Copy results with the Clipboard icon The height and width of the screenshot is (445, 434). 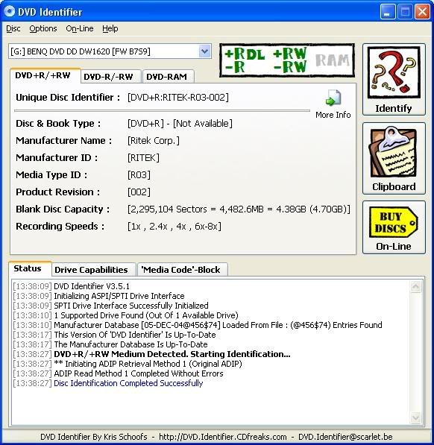393,152
